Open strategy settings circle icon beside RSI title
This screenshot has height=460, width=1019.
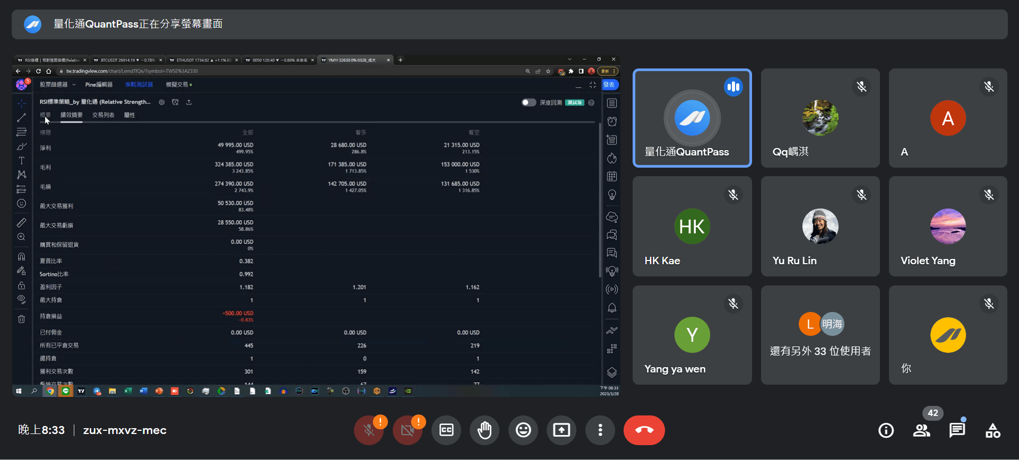[162, 102]
